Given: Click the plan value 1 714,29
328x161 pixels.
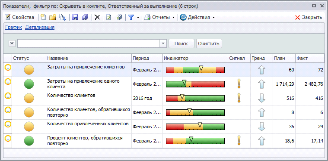Looking at the screenshot, I should 285,84.
